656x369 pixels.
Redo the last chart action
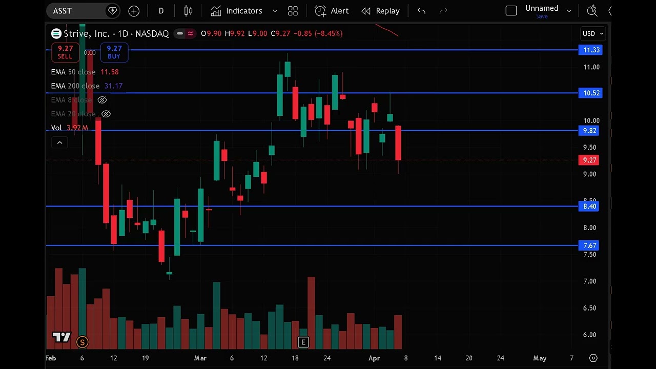444,11
